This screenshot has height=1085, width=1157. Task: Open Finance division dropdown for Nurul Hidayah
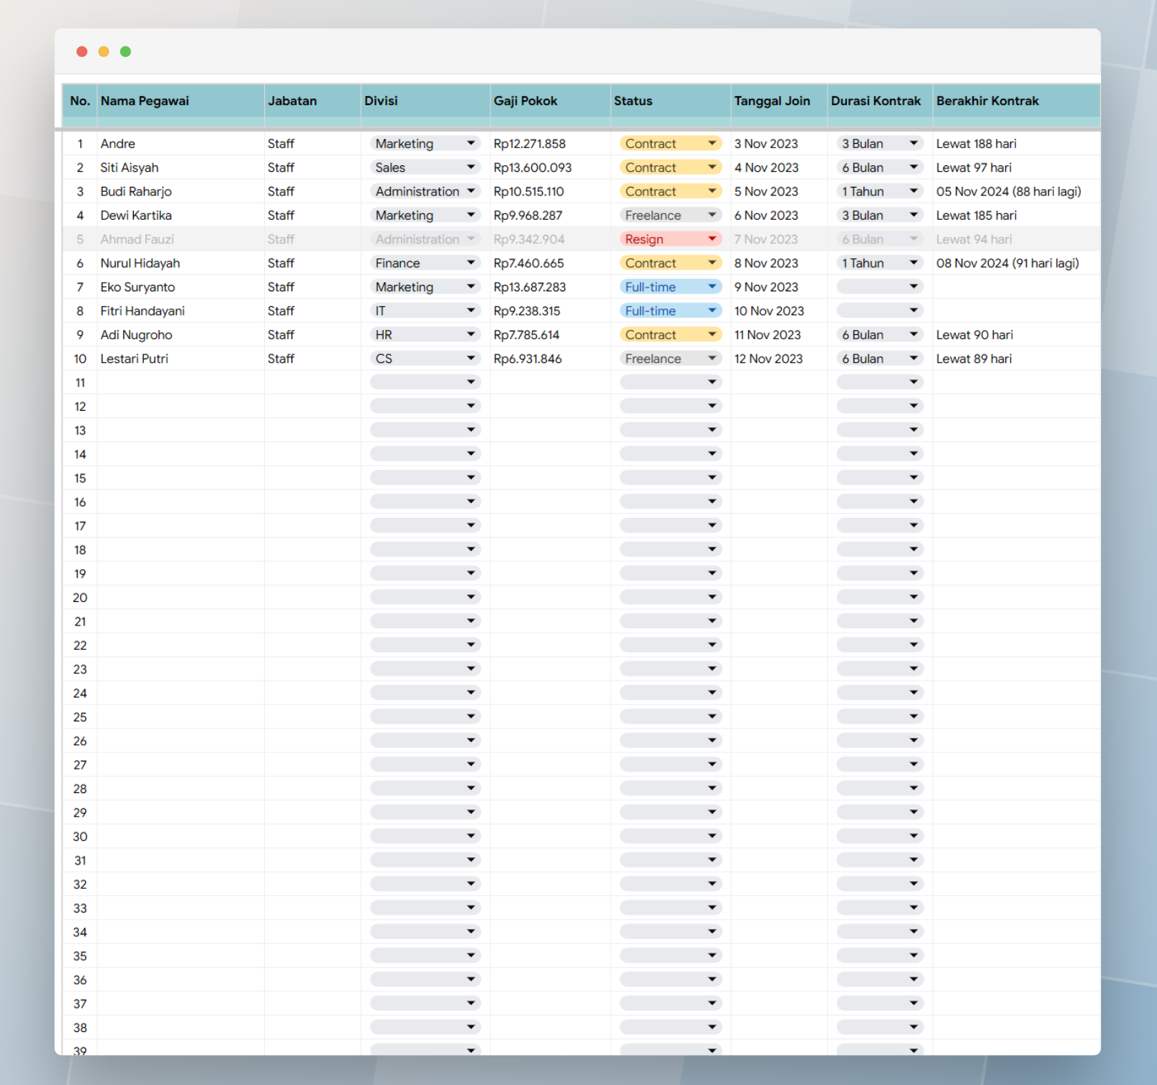click(x=425, y=263)
